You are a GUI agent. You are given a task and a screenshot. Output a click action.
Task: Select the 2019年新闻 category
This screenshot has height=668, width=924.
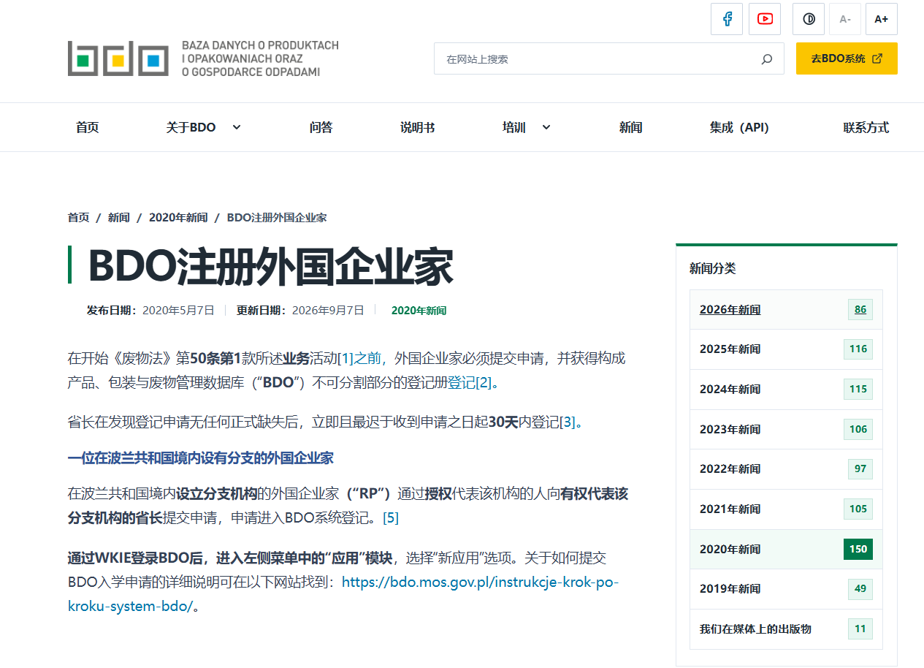(x=786, y=589)
